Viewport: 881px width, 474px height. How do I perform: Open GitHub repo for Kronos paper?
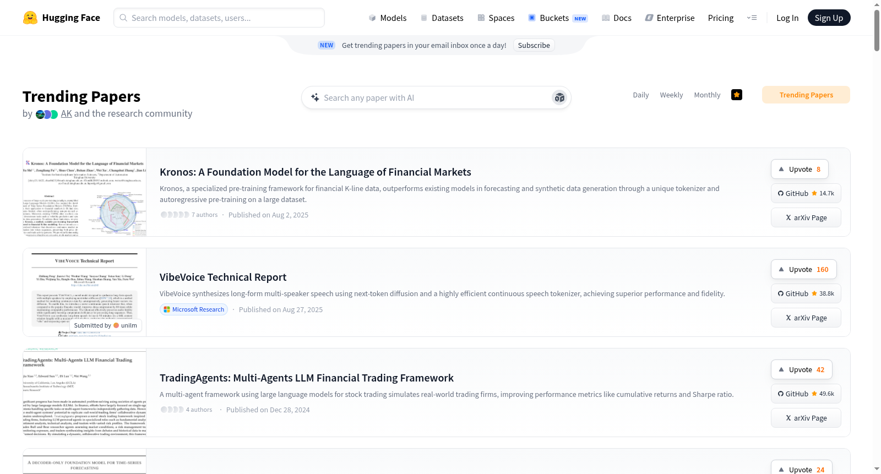tap(806, 193)
